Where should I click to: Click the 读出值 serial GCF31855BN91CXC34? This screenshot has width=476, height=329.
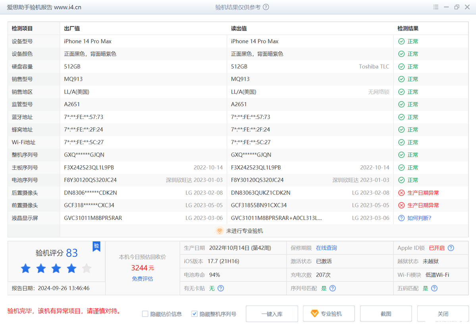tap(258, 205)
